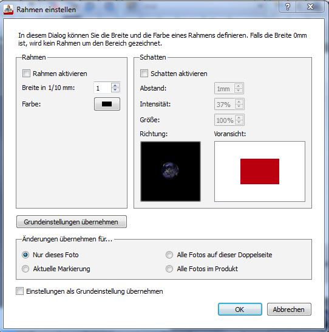329x332 pixels.
Task: Click the Richtung globe direction control
Action: 171,171
